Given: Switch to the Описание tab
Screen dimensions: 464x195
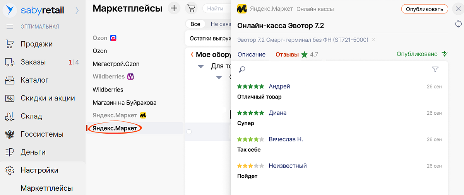Looking at the screenshot, I should point(252,54).
